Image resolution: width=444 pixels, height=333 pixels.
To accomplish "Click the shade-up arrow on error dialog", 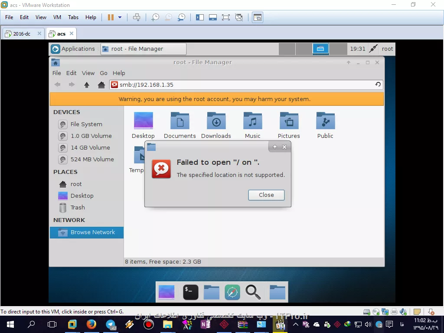I will click(274, 147).
